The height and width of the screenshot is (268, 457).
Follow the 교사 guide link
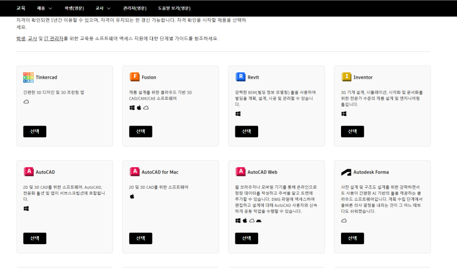[33, 38]
